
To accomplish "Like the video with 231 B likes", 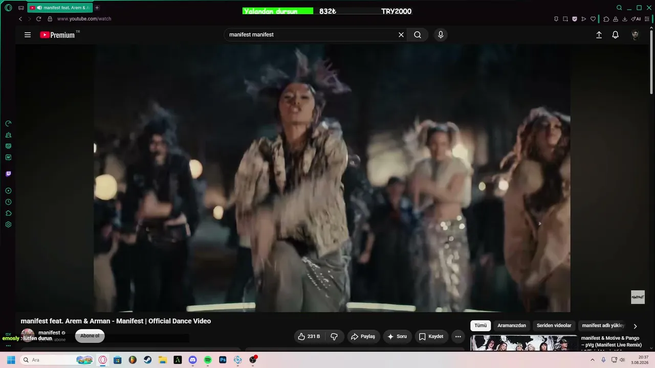I will tap(309, 336).
